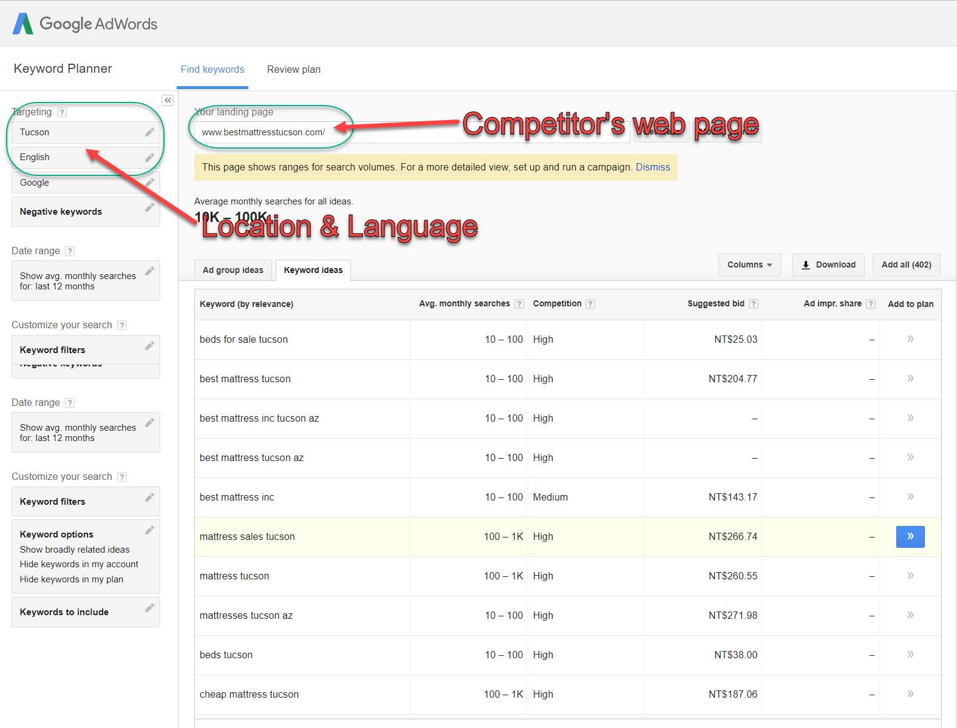
Task: Switch to Ad group ideas tab
Action: (x=233, y=271)
